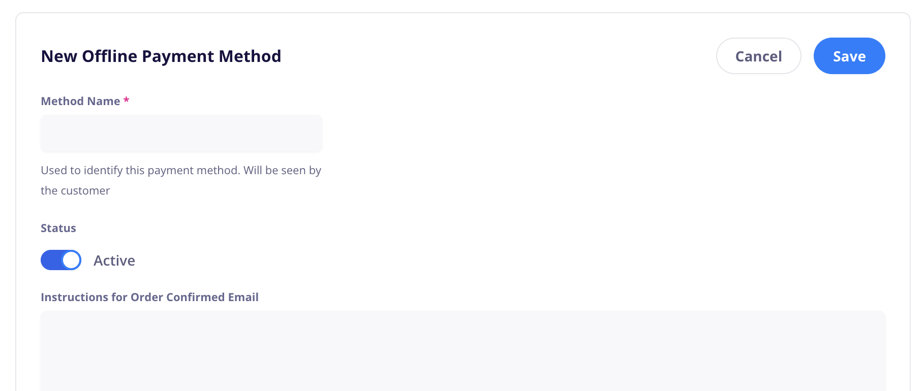Click the "Method Name" field label
This screenshot has height=391, width=924.
[x=80, y=101]
